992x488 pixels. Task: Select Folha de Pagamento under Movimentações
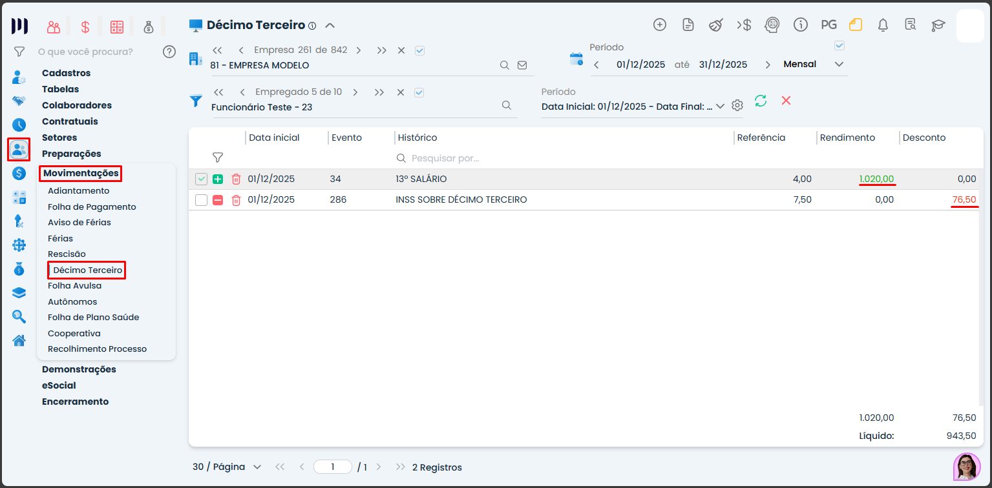92,207
